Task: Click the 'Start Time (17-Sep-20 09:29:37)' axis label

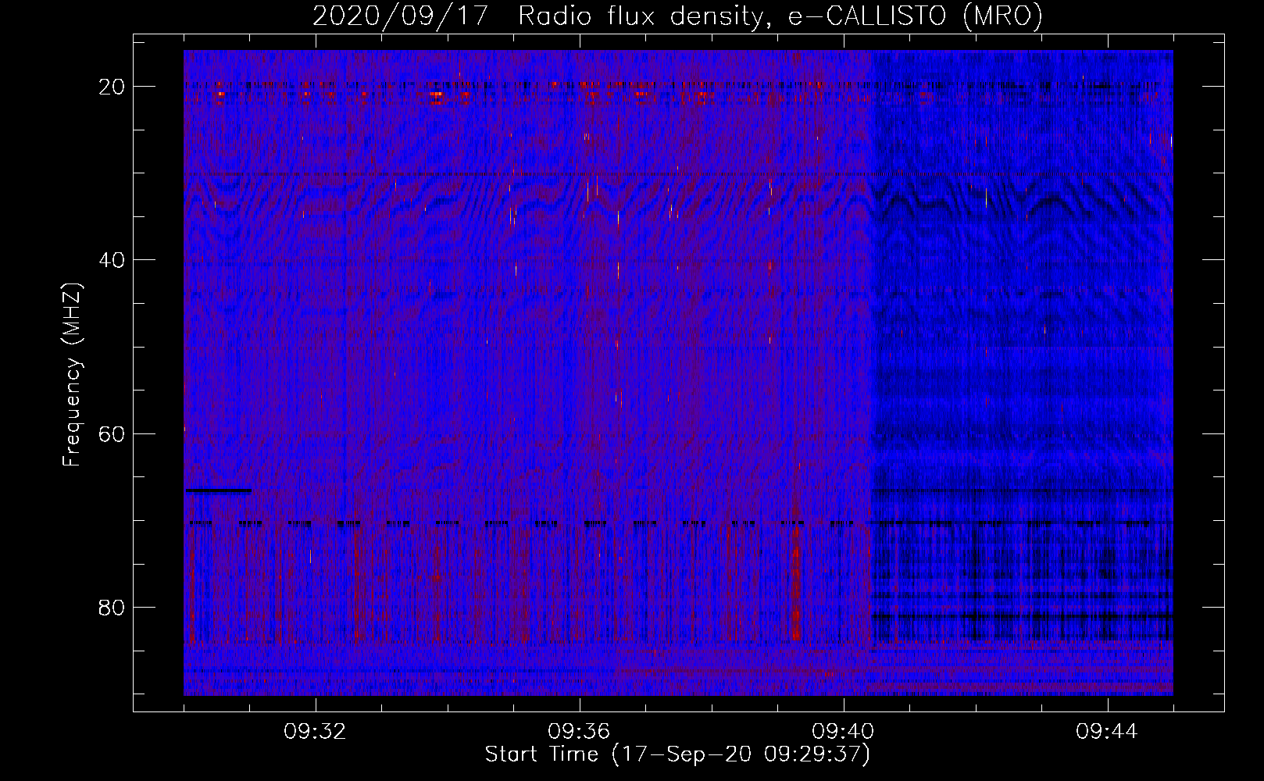Action: (x=677, y=754)
